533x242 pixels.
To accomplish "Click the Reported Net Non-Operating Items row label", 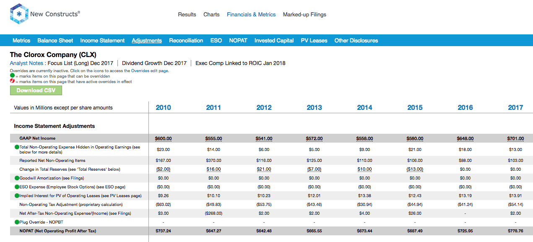I will coord(52,161).
